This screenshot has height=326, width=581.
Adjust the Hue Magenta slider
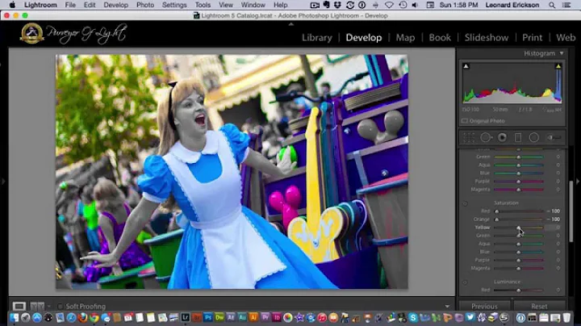click(518, 190)
